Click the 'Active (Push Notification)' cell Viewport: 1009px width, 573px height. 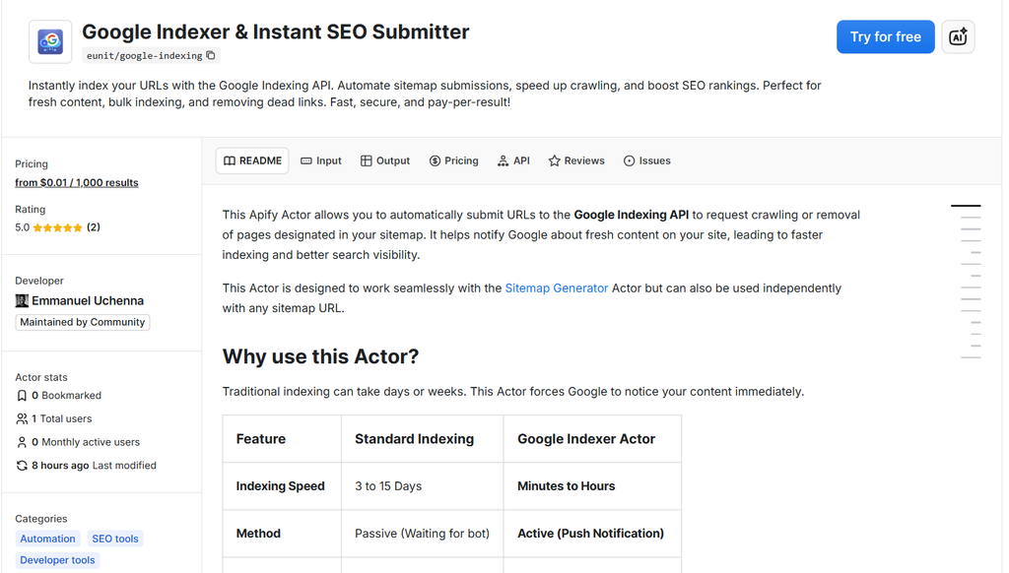(x=591, y=534)
